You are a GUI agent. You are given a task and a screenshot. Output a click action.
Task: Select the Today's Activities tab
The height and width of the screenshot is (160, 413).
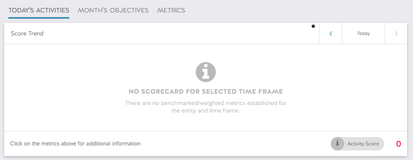(39, 10)
